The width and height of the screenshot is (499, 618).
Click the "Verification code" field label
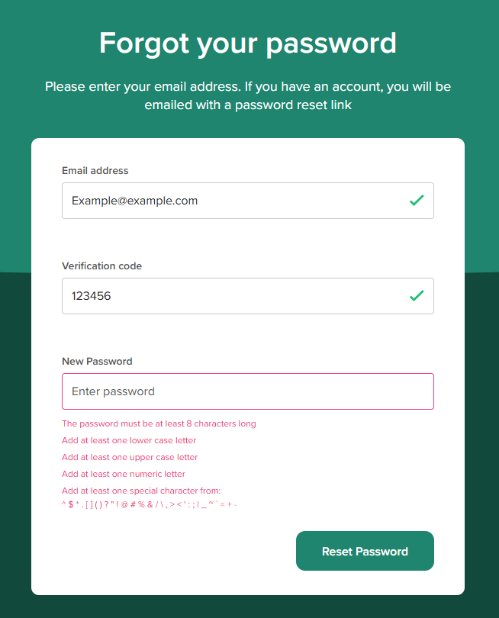tap(101, 266)
